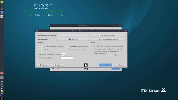This screenshot has width=178, height=100.
Task: Tick the Clone an existing live system checkbox
Action: pyautogui.click(x=66, y=46)
